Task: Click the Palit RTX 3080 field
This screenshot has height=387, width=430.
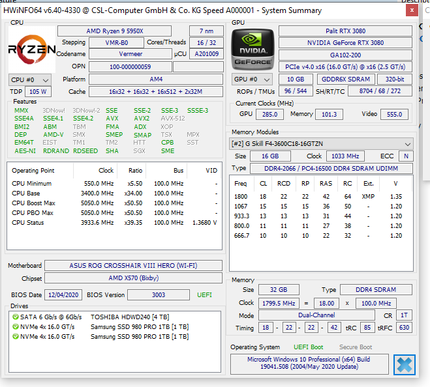Action: pyautogui.click(x=345, y=31)
